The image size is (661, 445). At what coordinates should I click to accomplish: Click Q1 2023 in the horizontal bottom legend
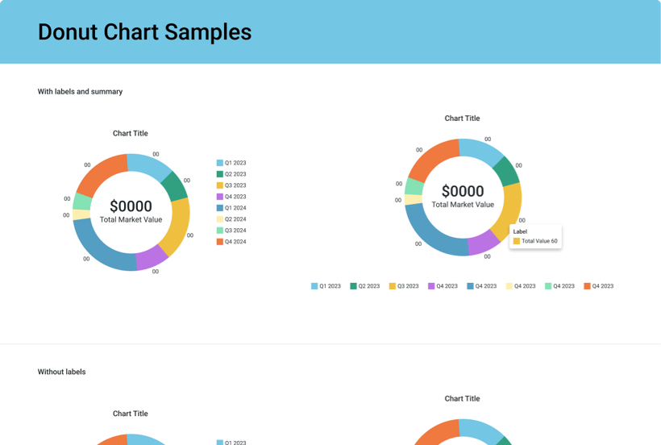[326, 286]
